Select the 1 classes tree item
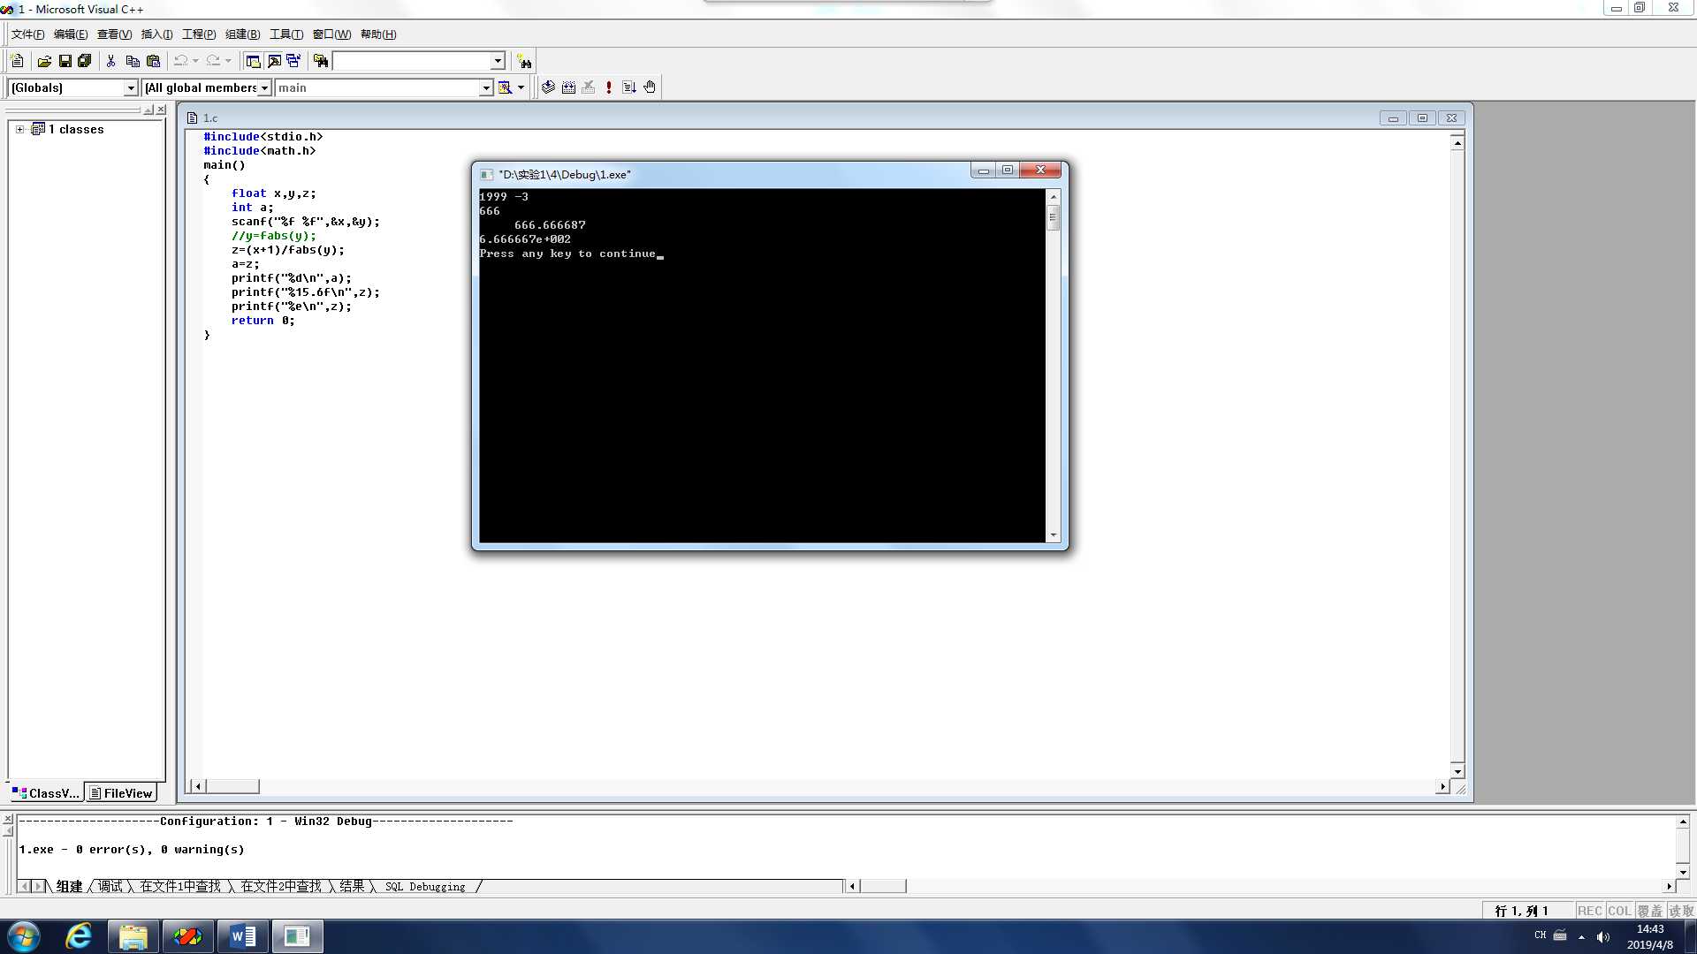Screen dimensions: 1697x954 [76, 129]
